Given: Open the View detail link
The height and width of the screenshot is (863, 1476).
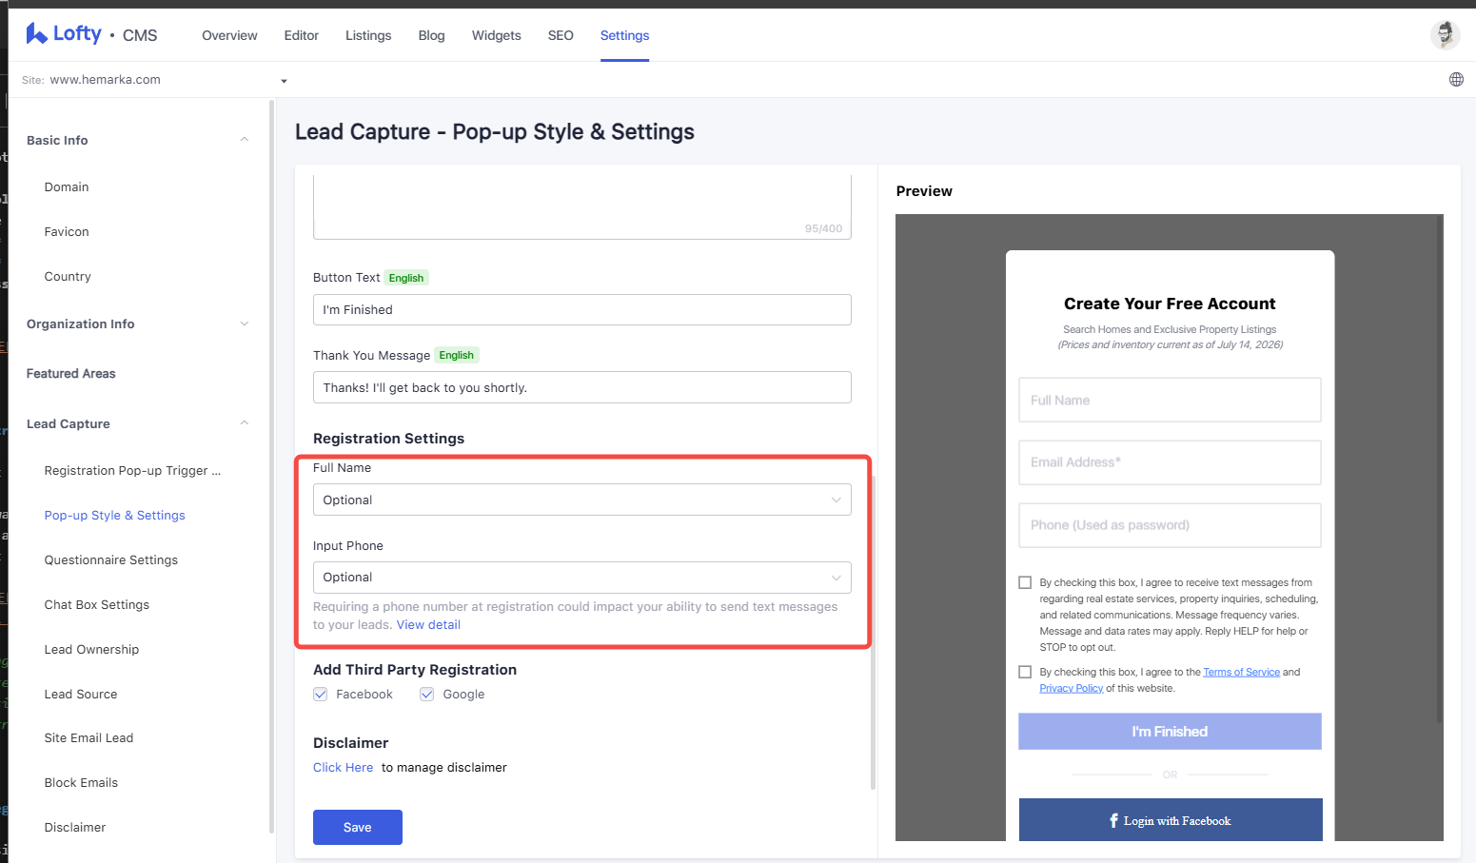Looking at the screenshot, I should [x=428, y=625].
